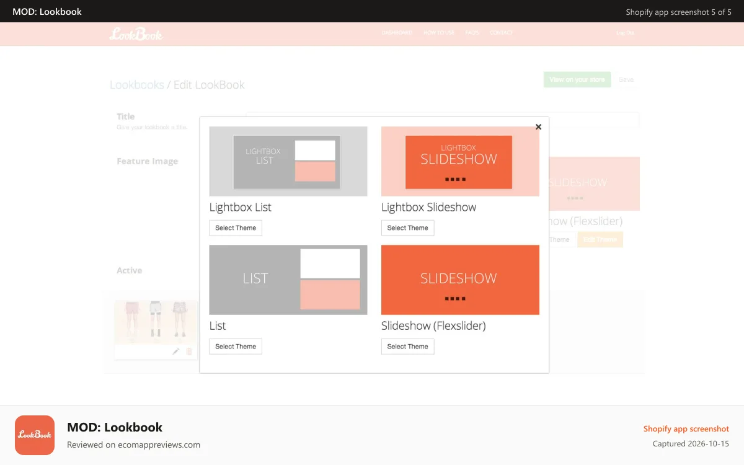The width and height of the screenshot is (744, 465).
Task: Click View on your store button
Action: pos(577,79)
